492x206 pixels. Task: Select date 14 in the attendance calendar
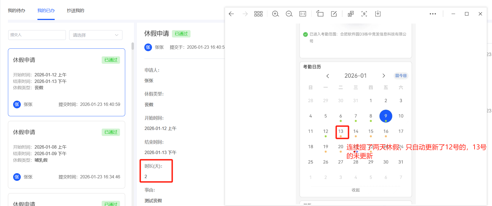(356, 132)
